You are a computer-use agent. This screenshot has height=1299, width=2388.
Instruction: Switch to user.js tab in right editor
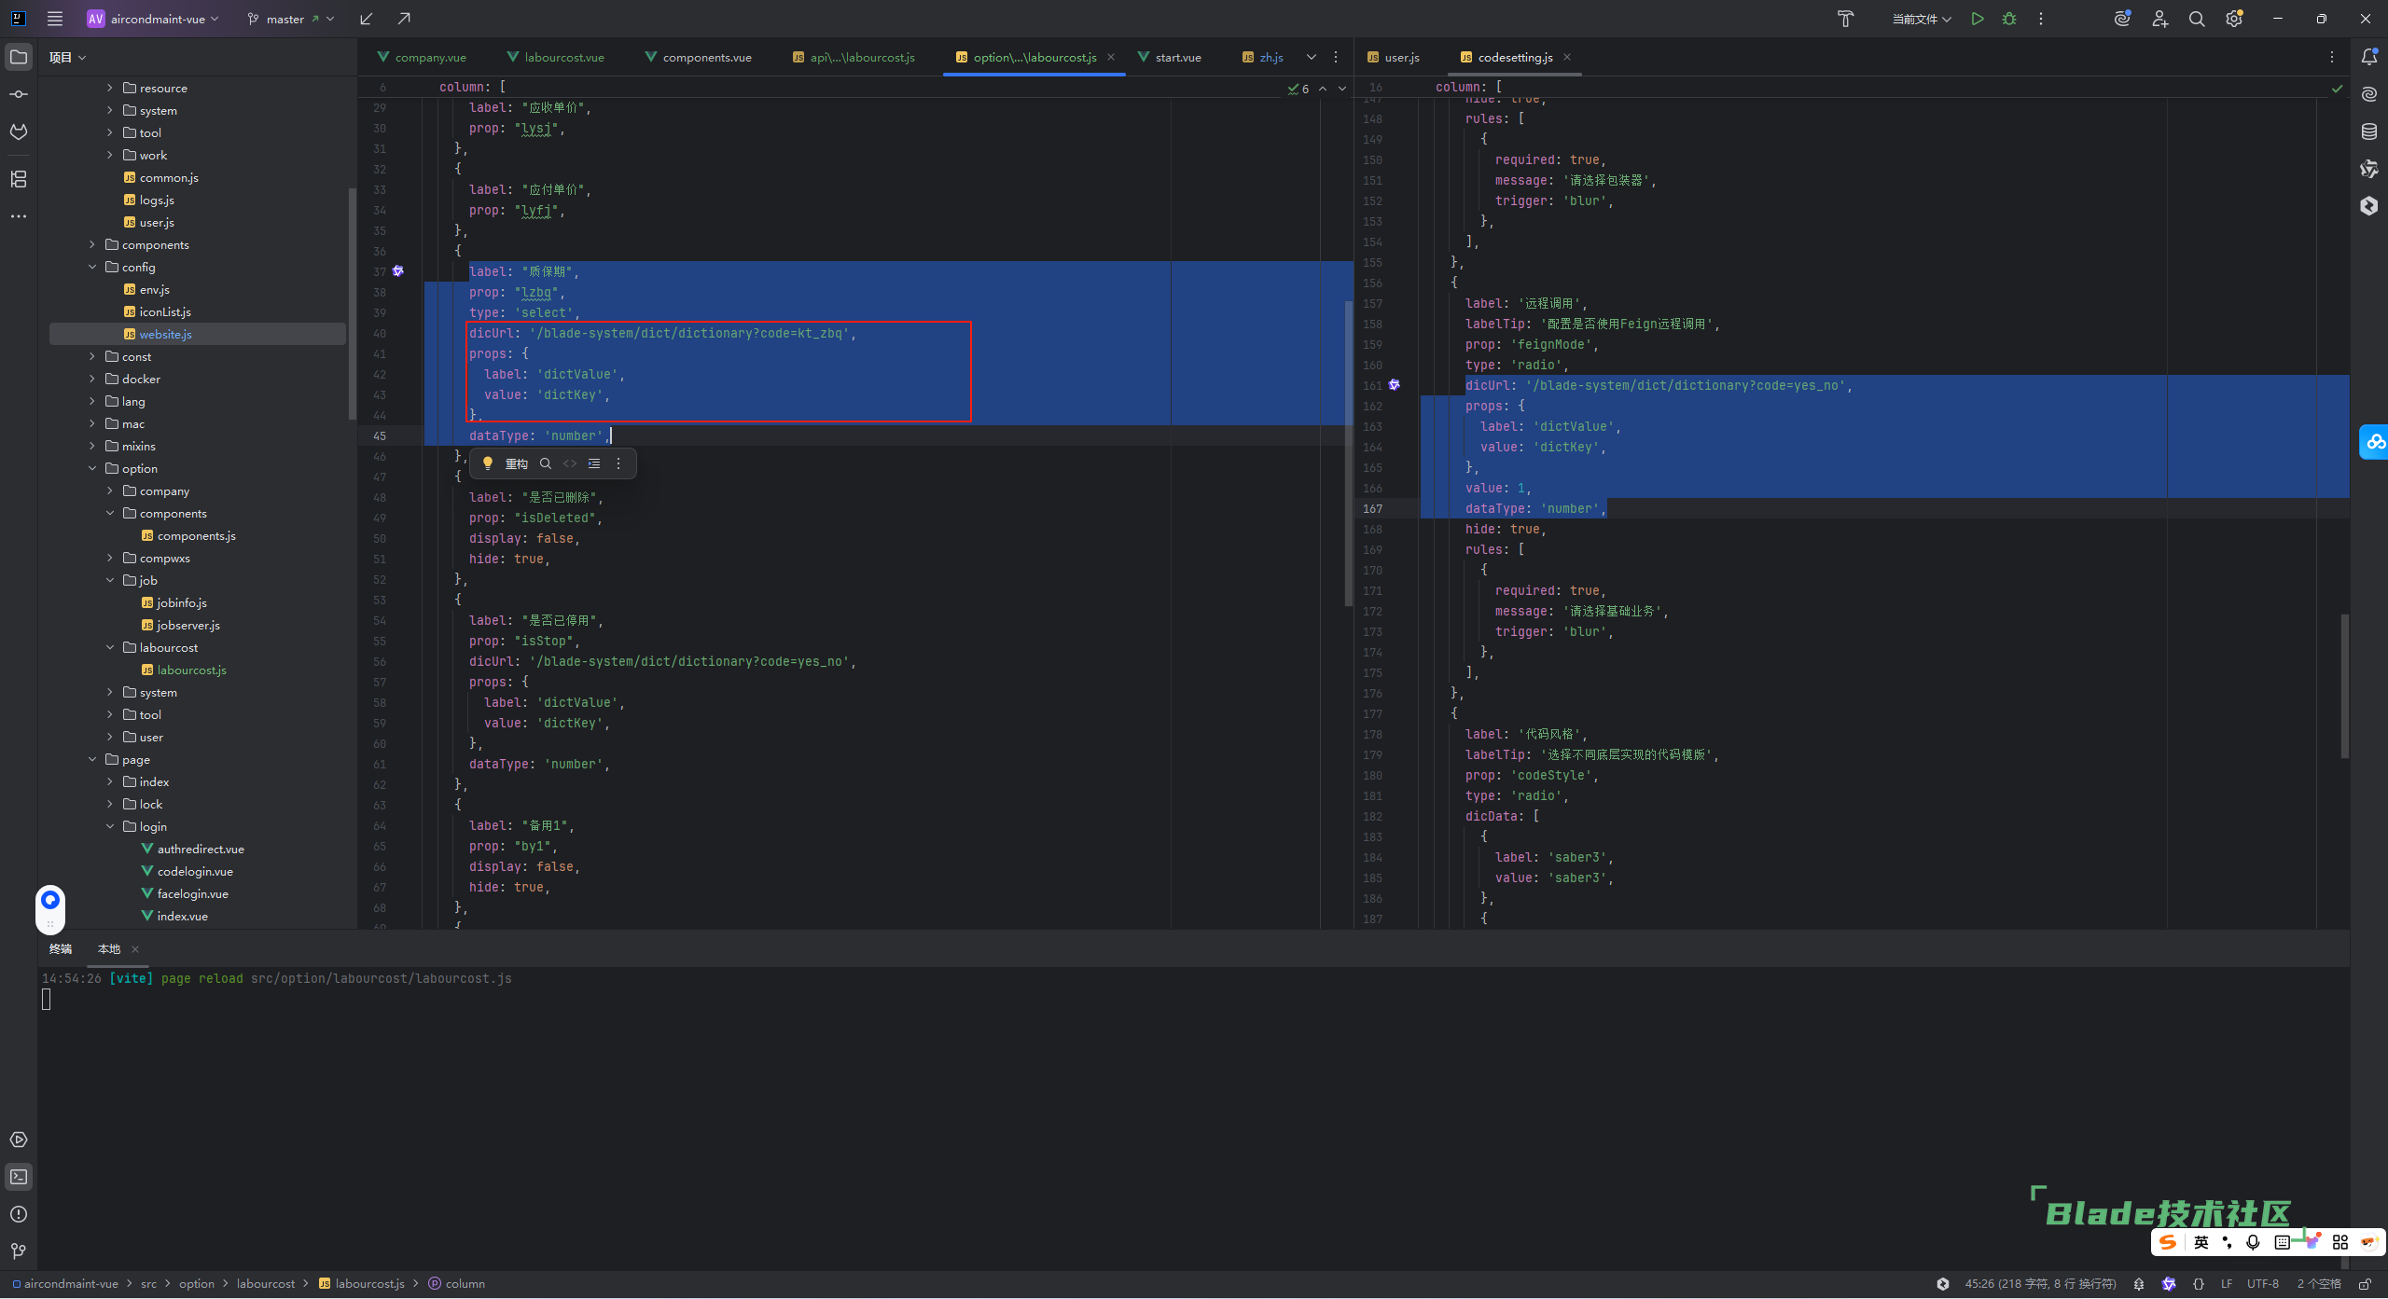click(x=1393, y=57)
